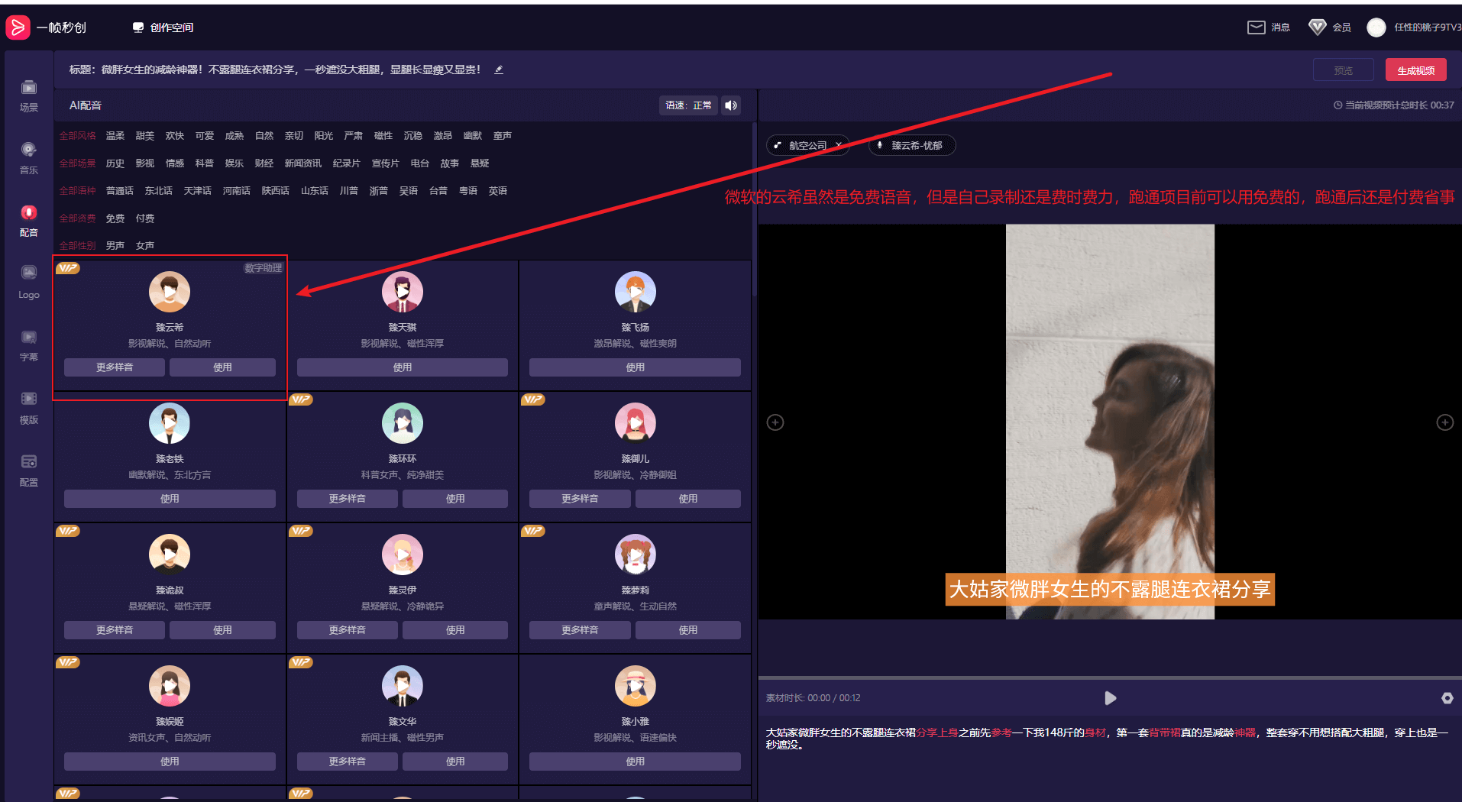The image size is (1462, 802).
Task: Filter voices by 女声 gender
Action: [x=145, y=246]
